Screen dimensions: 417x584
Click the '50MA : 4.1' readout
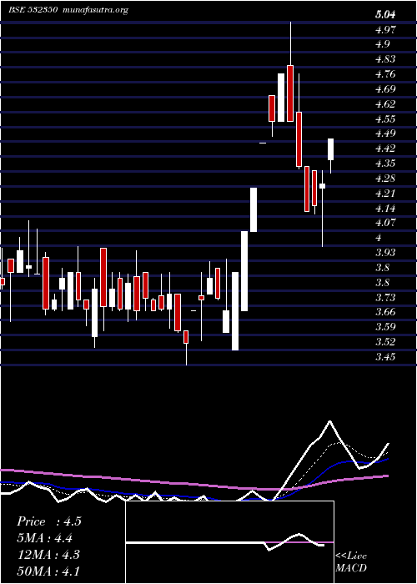point(48,571)
